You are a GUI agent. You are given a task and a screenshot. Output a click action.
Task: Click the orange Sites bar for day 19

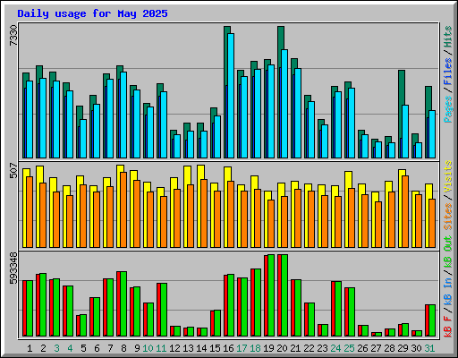click(x=271, y=224)
